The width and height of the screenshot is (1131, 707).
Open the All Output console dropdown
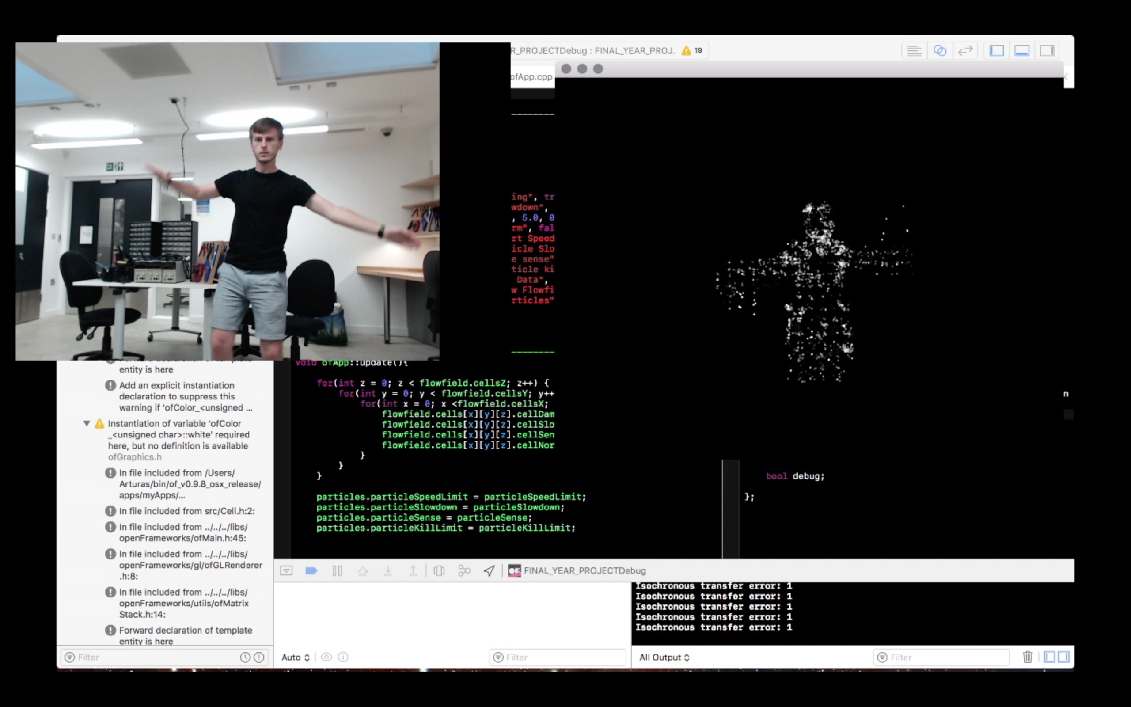coord(664,657)
